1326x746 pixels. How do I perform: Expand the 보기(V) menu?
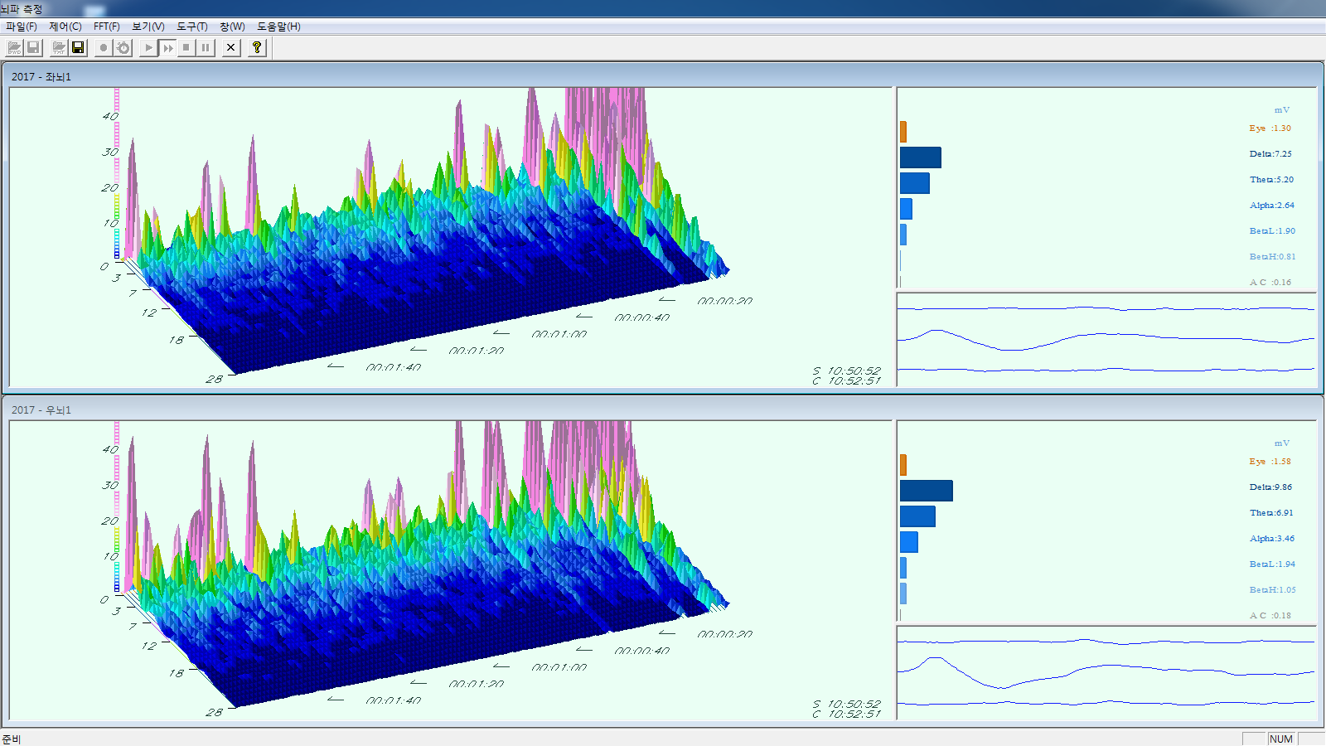(x=148, y=27)
